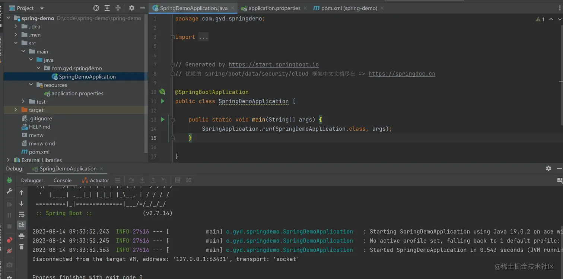
Task: Click the Resume Program icon
Action: pyautogui.click(x=9, y=205)
